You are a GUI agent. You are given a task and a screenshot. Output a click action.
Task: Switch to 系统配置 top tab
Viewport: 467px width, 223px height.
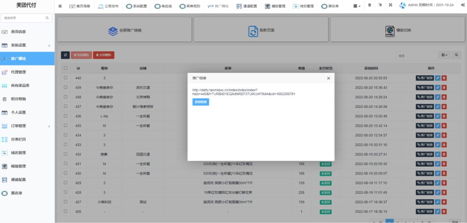136,6
